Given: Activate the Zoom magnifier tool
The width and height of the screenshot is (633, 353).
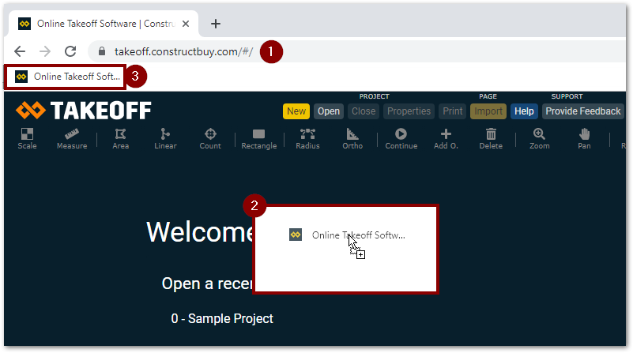Looking at the screenshot, I should (x=539, y=134).
